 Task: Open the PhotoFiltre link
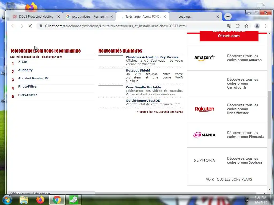click(27, 86)
